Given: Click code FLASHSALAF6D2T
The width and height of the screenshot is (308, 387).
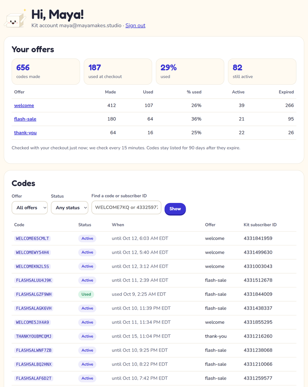Looking at the screenshot, I should coord(34,378).
